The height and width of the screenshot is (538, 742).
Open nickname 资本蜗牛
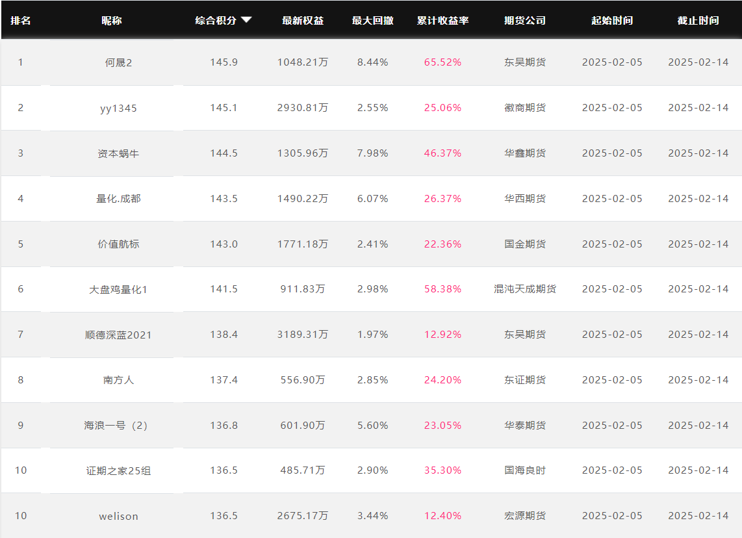pyautogui.click(x=118, y=153)
